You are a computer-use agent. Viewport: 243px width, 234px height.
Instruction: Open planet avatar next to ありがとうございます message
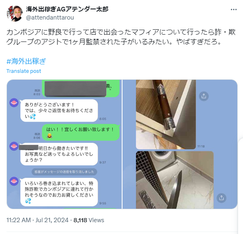14,103
